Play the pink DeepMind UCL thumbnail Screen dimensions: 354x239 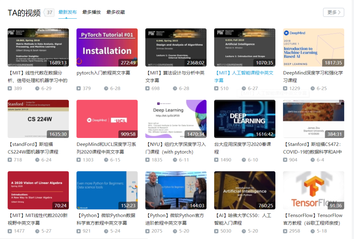(x=107, y=119)
